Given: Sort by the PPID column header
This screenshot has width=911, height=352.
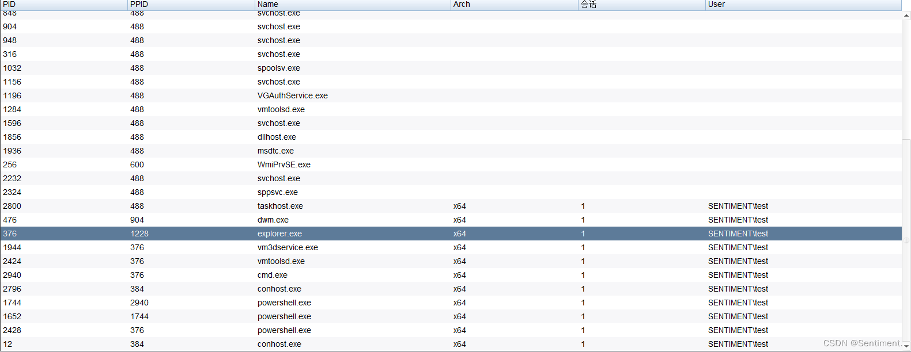Looking at the screenshot, I should coord(191,5).
